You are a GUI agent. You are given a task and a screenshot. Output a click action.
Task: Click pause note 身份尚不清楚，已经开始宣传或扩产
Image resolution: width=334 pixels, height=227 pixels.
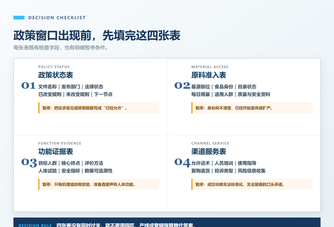click(252, 108)
